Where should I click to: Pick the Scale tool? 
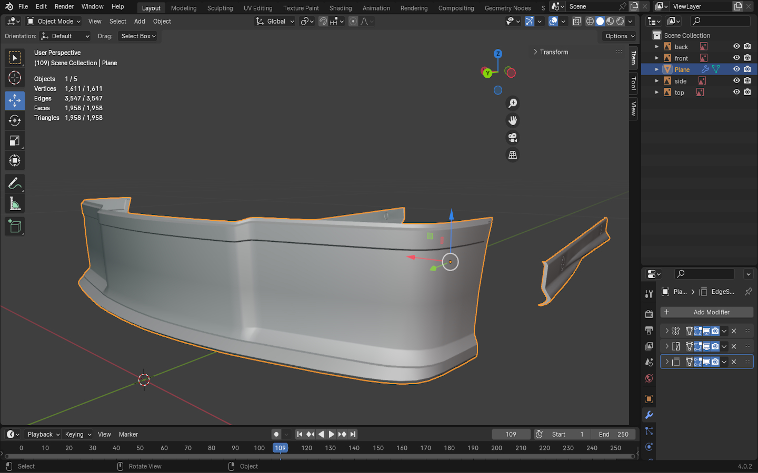pyautogui.click(x=15, y=140)
